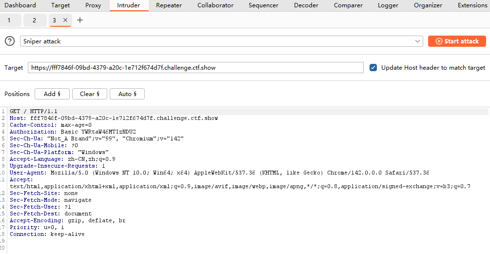Open the Extensions tab
This screenshot has height=254, width=490.
[x=472, y=5]
